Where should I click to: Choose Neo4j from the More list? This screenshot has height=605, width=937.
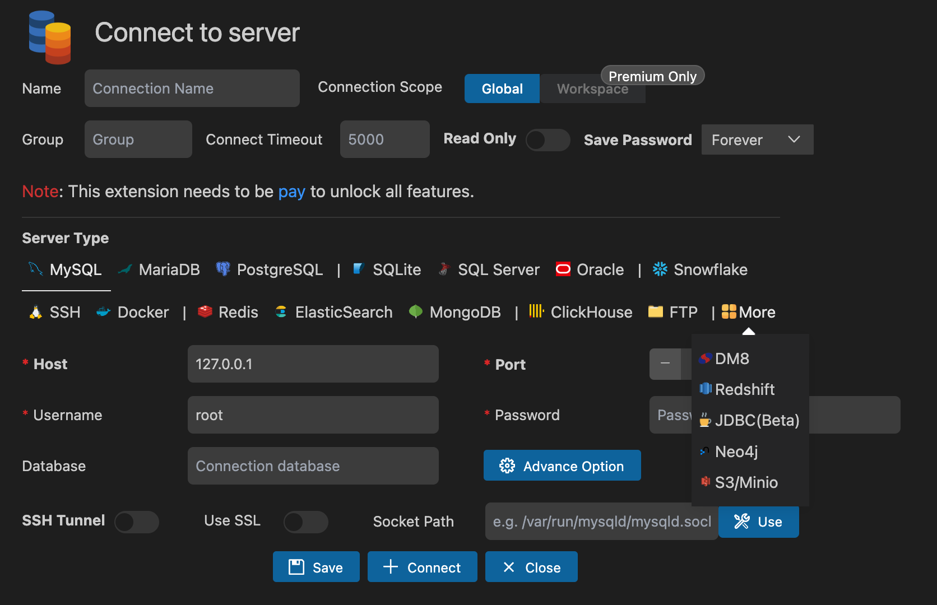(750, 452)
